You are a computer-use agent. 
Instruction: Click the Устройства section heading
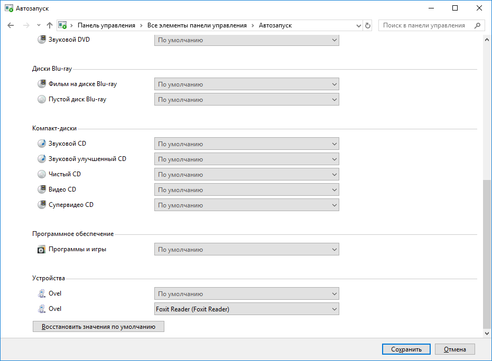(49, 278)
